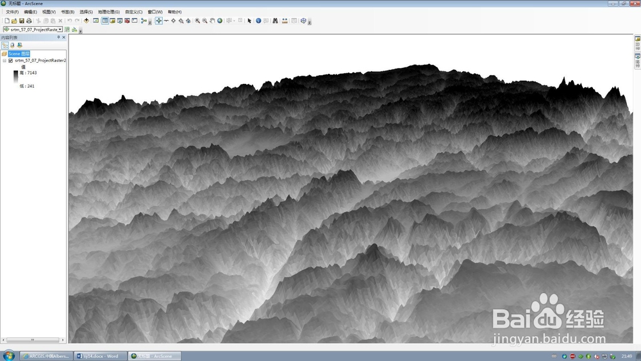Open the red ArcToolbox window
This screenshot has height=361, width=641.
(x=127, y=21)
